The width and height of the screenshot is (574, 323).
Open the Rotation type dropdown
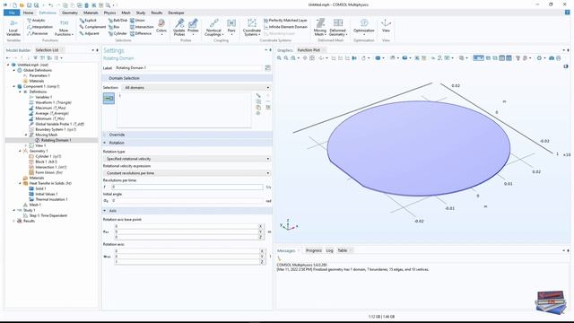tap(187, 159)
